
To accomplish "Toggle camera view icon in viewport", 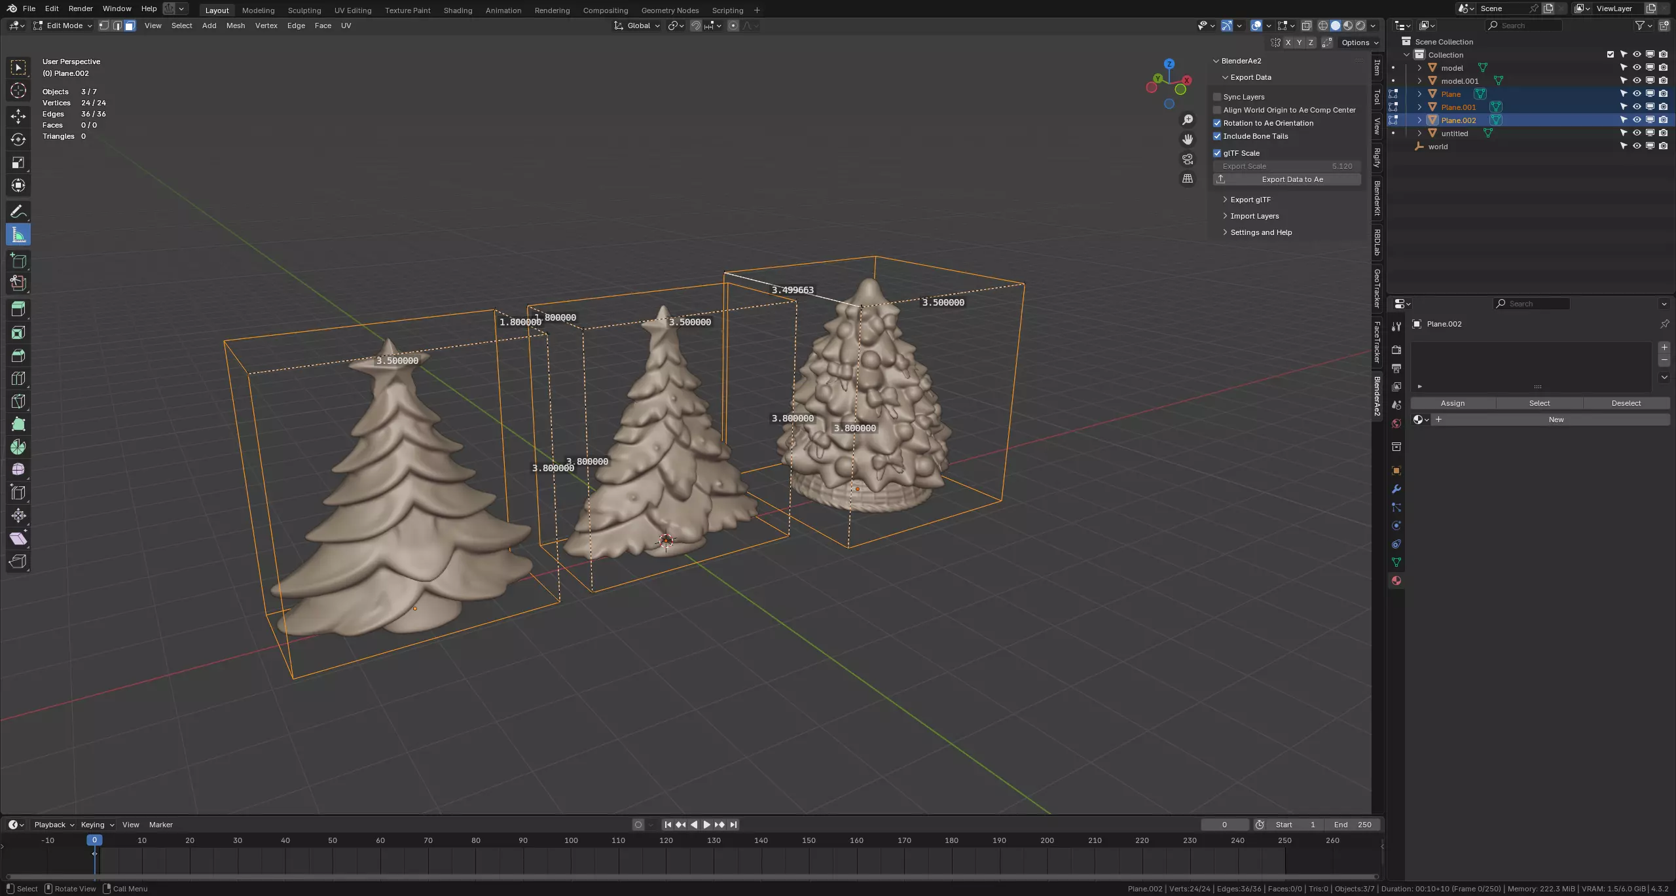I will pyautogui.click(x=1188, y=159).
